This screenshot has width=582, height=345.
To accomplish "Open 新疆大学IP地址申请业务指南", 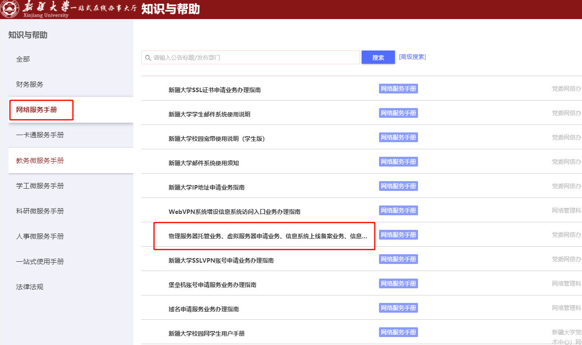I will click(x=207, y=187).
